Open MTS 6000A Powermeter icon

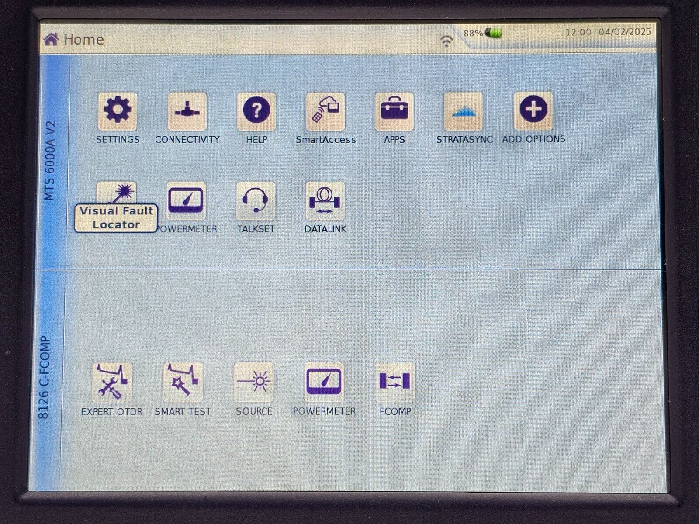pos(186,200)
